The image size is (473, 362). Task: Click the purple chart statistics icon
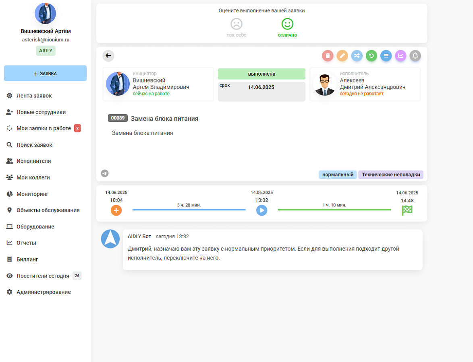coord(400,56)
